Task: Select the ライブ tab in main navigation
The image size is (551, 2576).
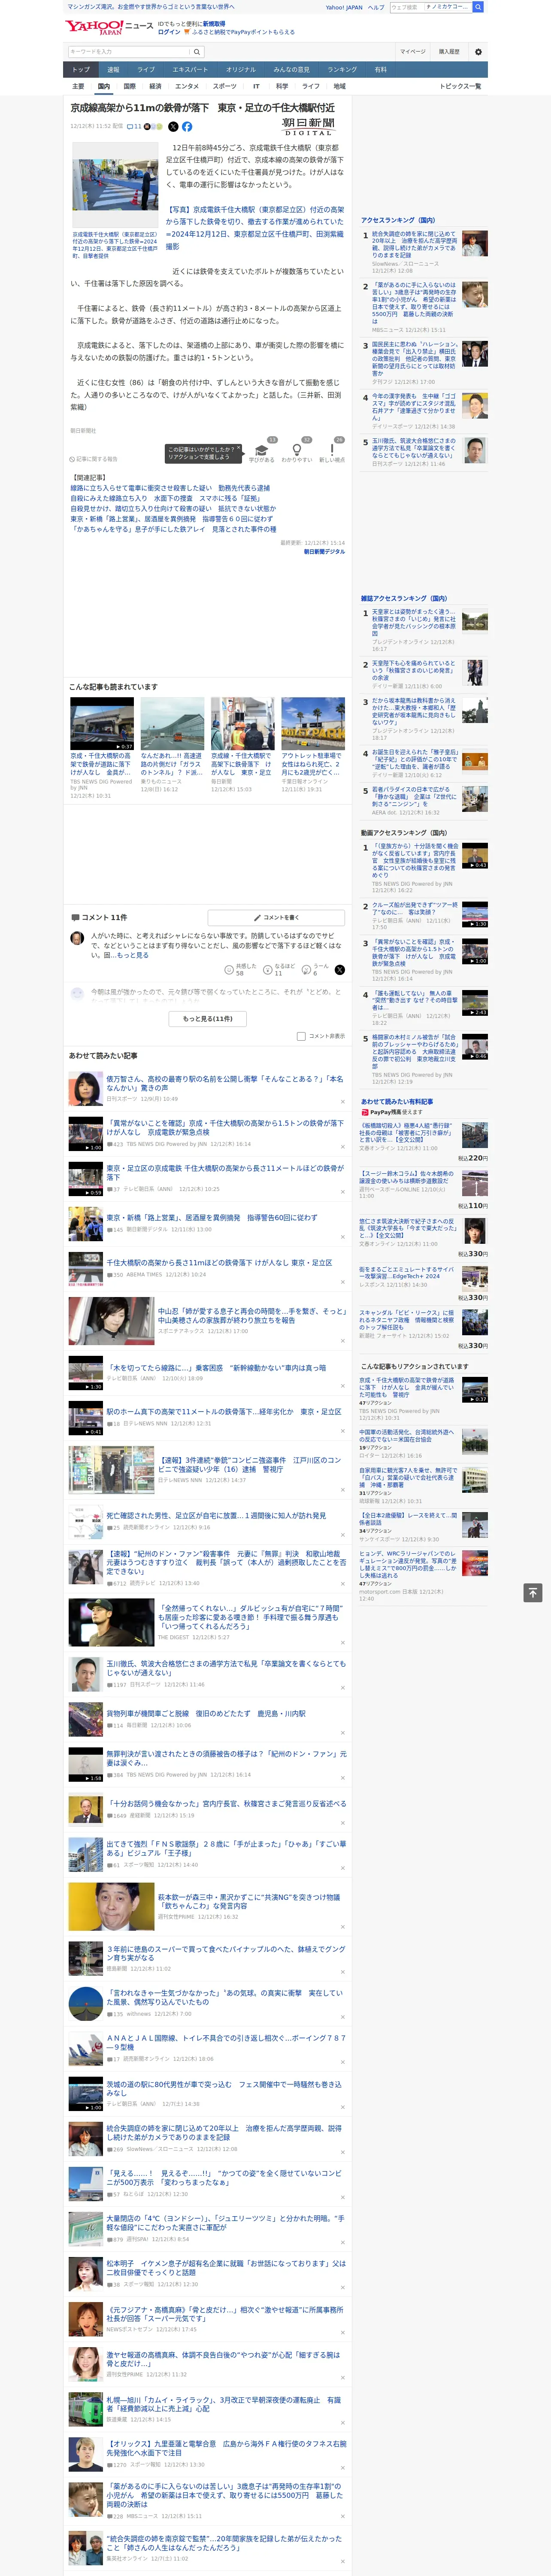Action: (x=146, y=70)
